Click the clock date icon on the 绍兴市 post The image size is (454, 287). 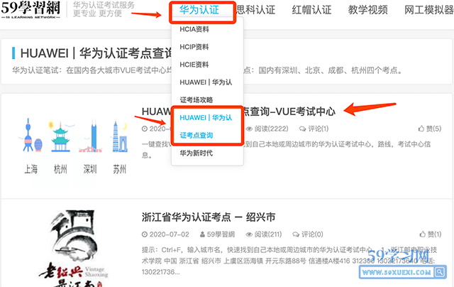pyautogui.click(x=145, y=234)
